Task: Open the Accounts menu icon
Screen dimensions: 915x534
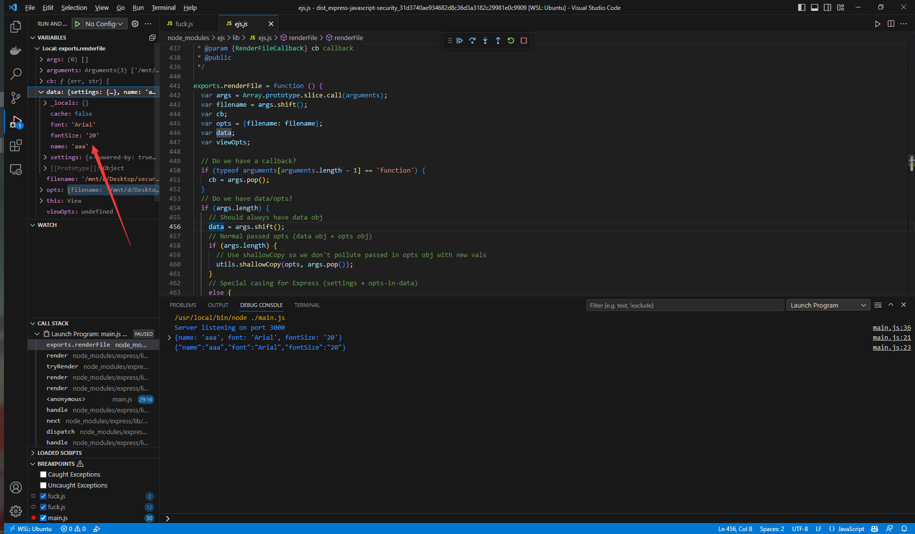Action: [x=16, y=488]
